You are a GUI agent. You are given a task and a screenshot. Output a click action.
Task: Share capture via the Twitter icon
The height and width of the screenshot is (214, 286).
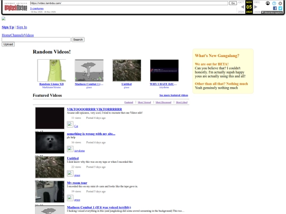[280, 8]
